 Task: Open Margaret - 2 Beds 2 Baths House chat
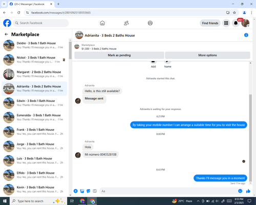tap(34, 74)
